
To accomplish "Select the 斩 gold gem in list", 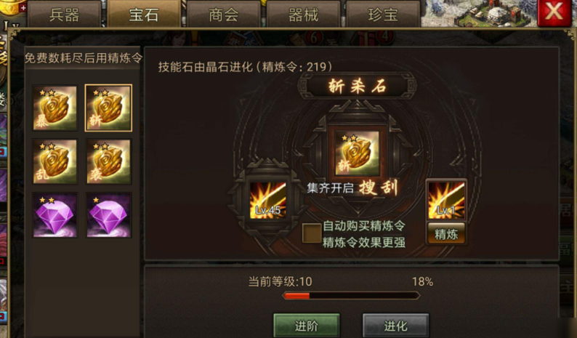I will 108,108.
